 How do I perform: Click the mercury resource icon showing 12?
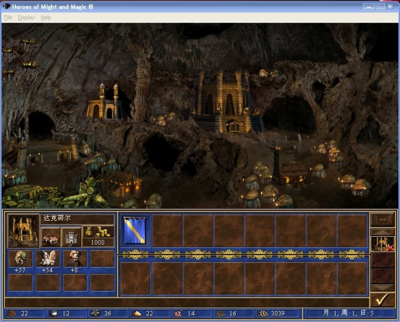[x=53, y=313]
